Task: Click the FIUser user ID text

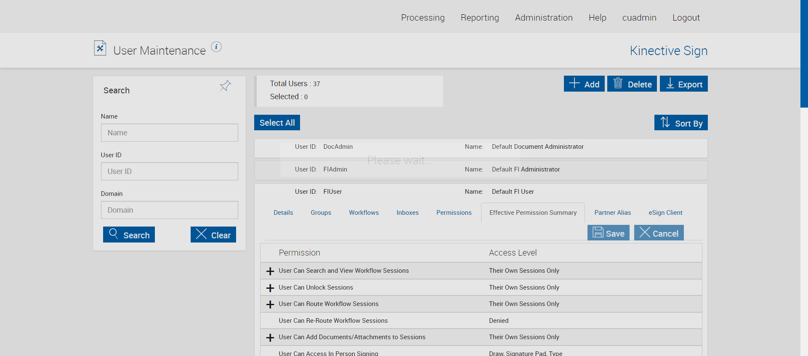Action: 332,192
